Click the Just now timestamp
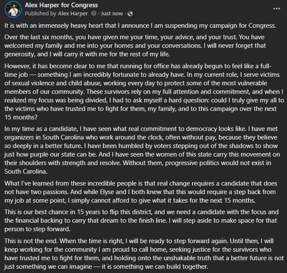This screenshot has height=273, width=287. (x=112, y=14)
